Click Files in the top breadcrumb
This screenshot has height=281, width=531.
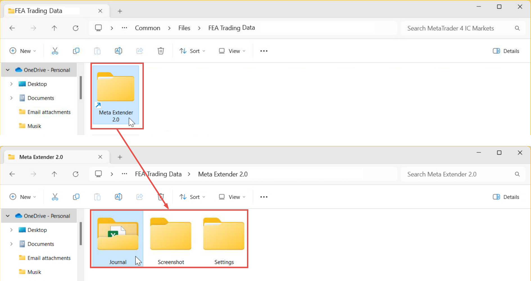coord(184,28)
